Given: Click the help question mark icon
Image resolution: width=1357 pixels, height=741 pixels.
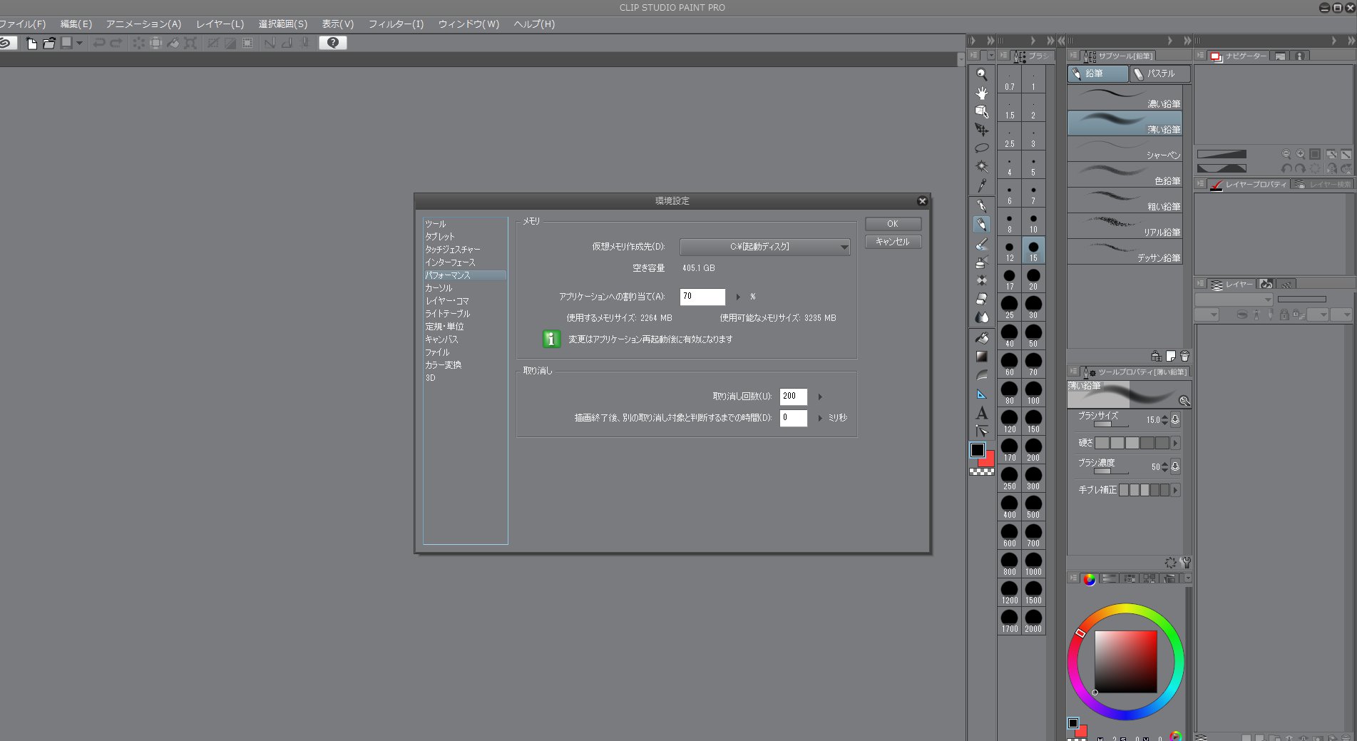Looking at the screenshot, I should pos(332,43).
